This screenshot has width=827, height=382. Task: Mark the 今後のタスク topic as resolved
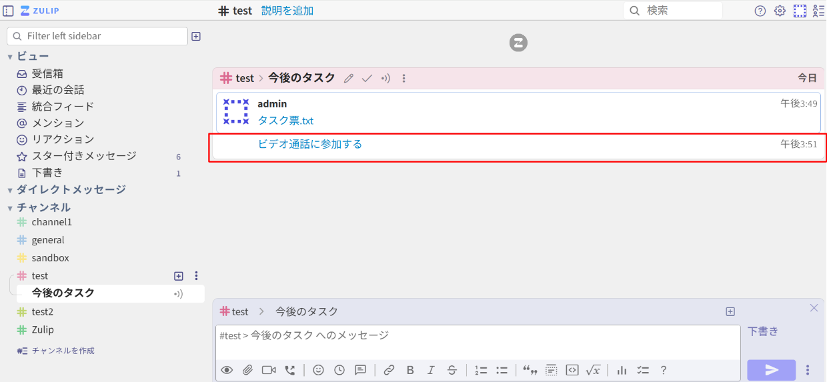(367, 79)
